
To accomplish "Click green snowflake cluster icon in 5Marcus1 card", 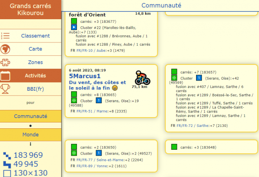I will [74, 100].
